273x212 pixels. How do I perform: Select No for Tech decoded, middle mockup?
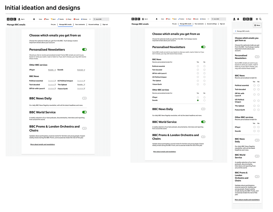(x=204, y=70)
